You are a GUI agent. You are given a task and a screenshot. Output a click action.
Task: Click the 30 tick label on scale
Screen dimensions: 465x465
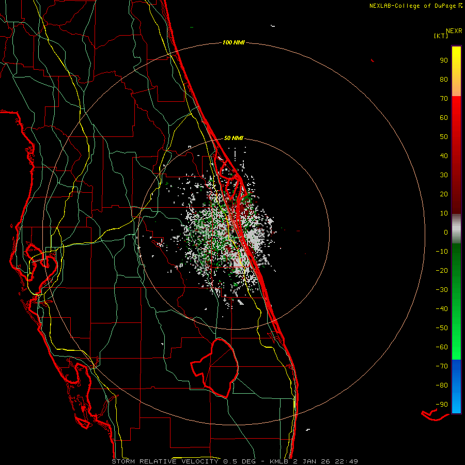(444, 175)
